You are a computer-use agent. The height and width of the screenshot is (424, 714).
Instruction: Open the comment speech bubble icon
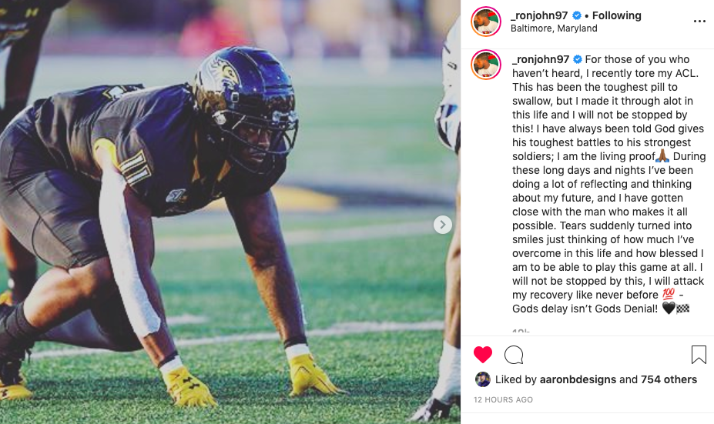[514, 355]
